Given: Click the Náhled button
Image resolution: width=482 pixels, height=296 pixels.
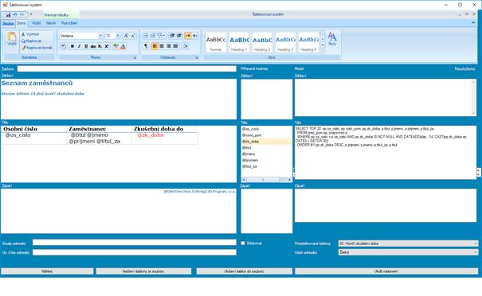Looking at the screenshot, I should 47,271.
